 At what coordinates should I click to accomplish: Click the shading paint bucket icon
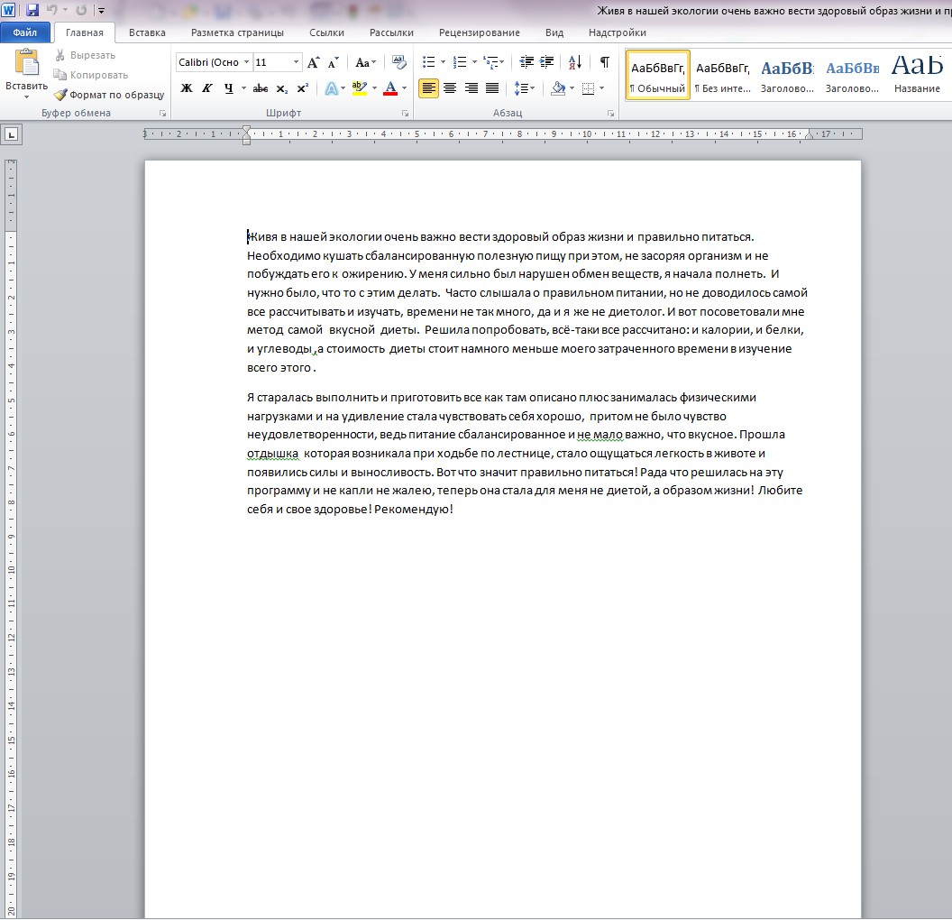558,88
